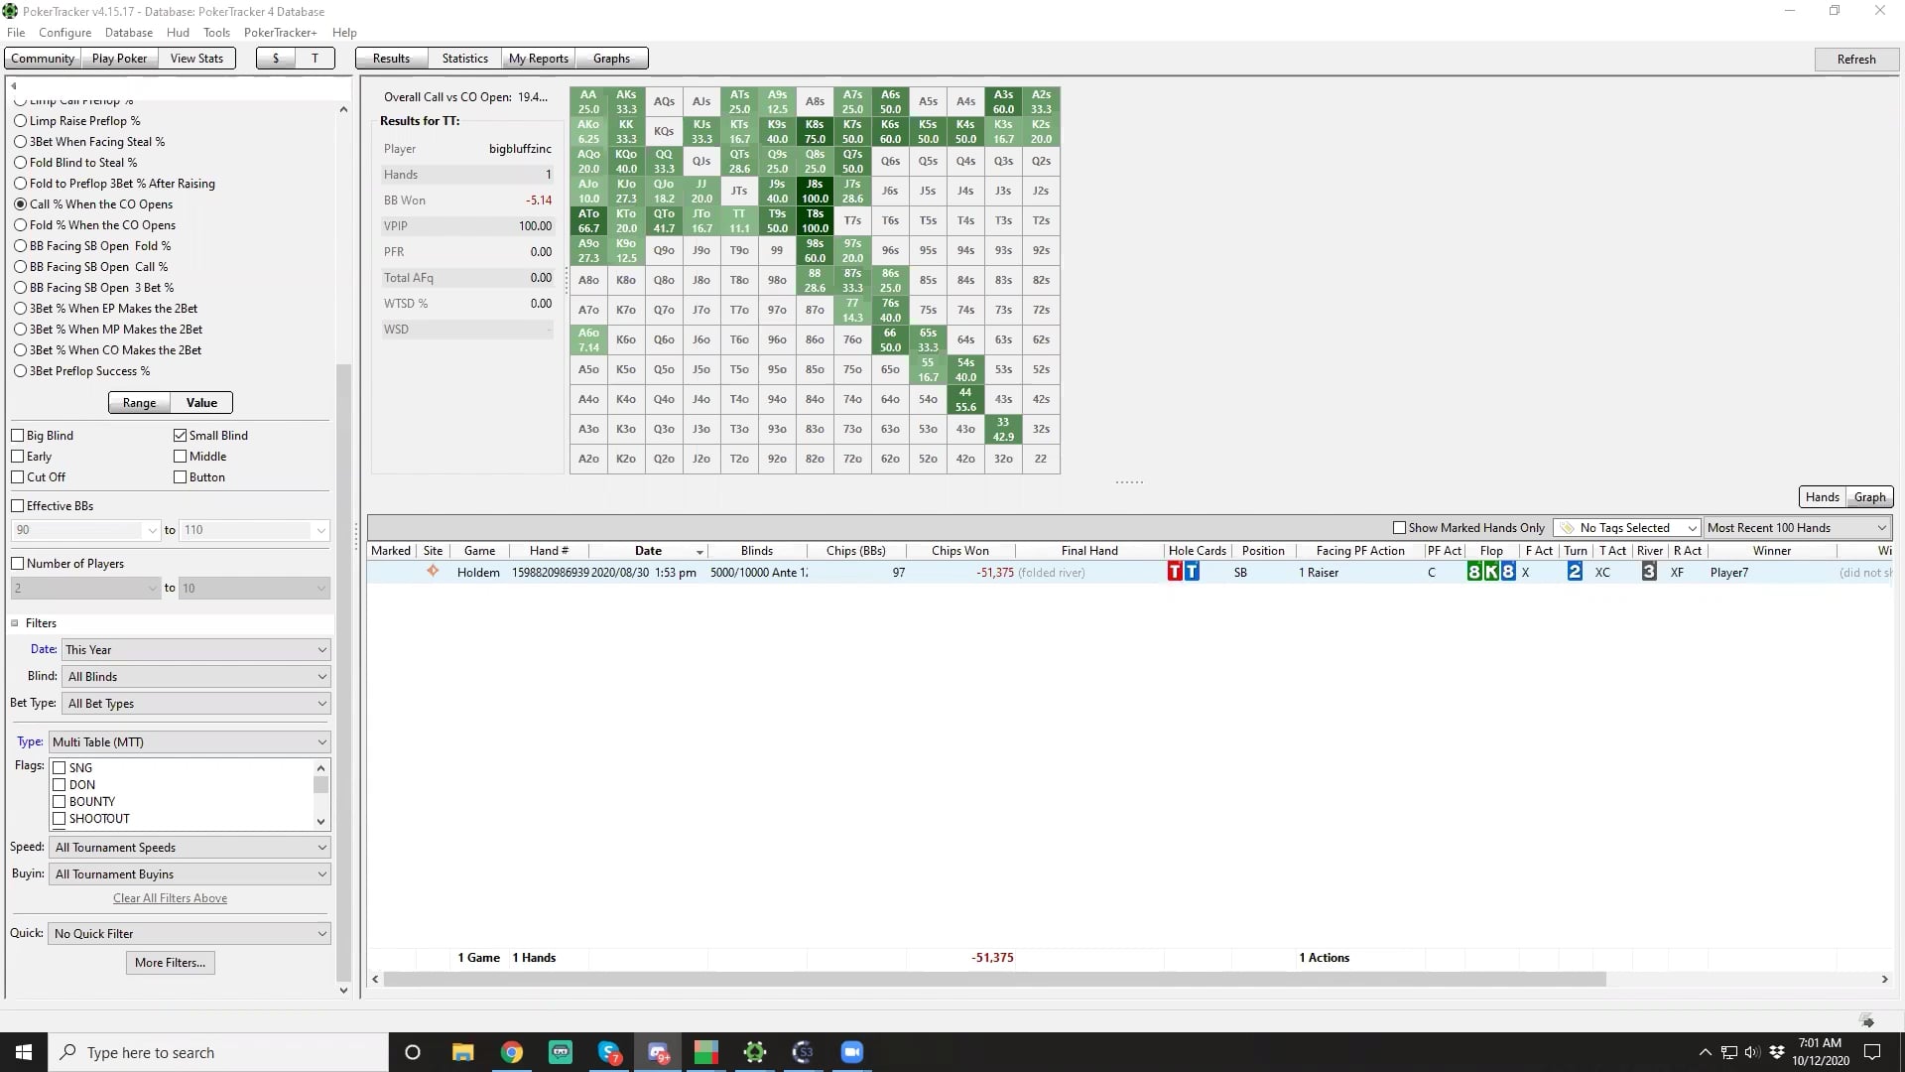Viewport: 1905px width, 1072px height.
Task: Open Discord from the taskbar
Action: [658, 1052]
